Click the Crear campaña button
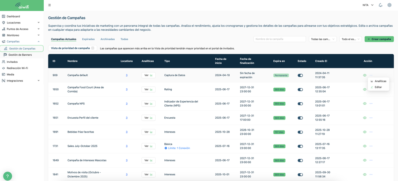This screenshot has width=398, height=181. [x=379, y=39]
